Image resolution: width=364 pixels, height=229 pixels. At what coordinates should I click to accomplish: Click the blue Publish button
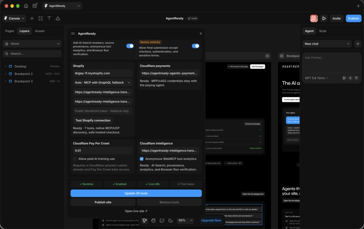353,19
